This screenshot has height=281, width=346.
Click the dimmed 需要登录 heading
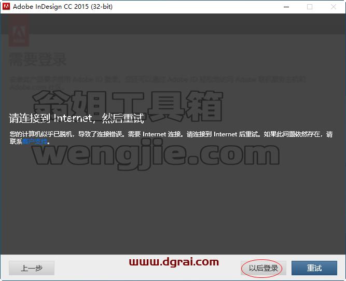coord(37,59)
